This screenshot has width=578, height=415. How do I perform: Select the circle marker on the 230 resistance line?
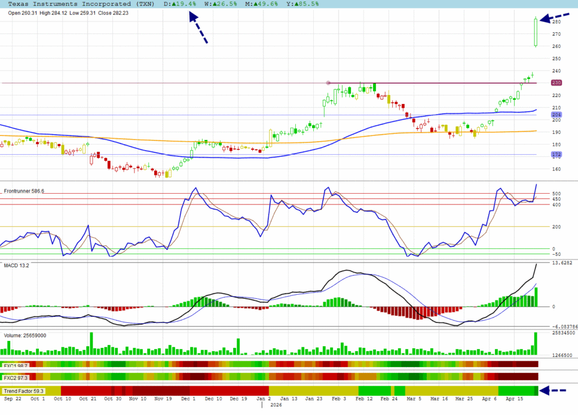pos(329,83)
